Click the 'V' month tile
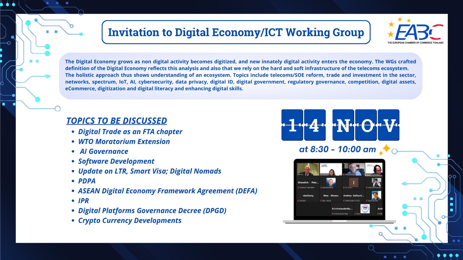Image resolution: width=463 pixels, height=260 pixels. pos(388,125)
